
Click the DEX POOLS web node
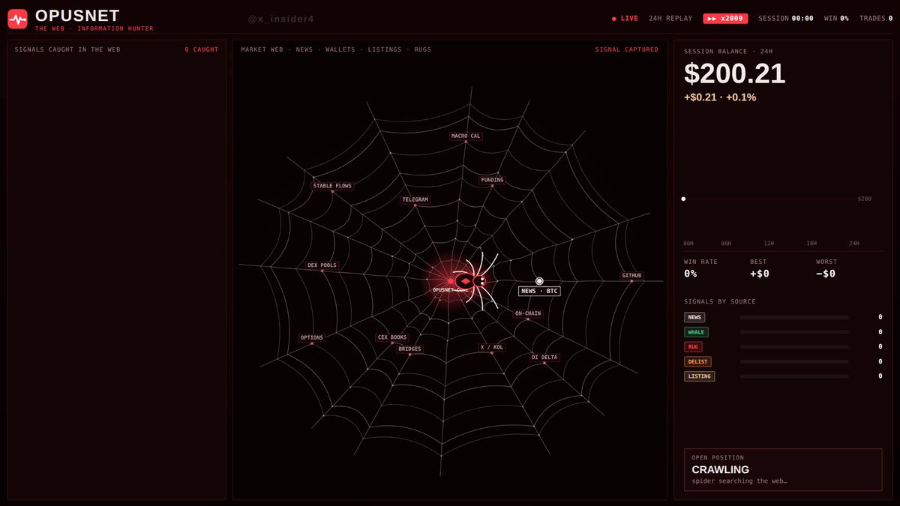[322, 265]
